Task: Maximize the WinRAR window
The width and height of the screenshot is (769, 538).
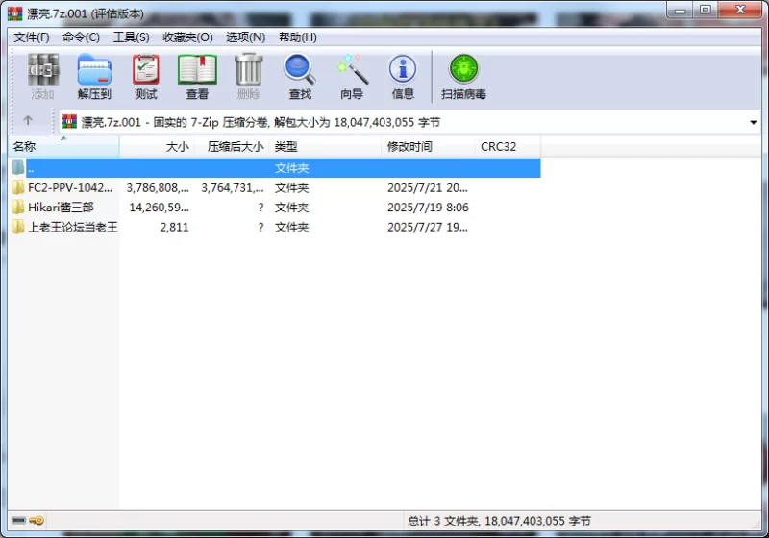Action: click(x=706, y=10)
